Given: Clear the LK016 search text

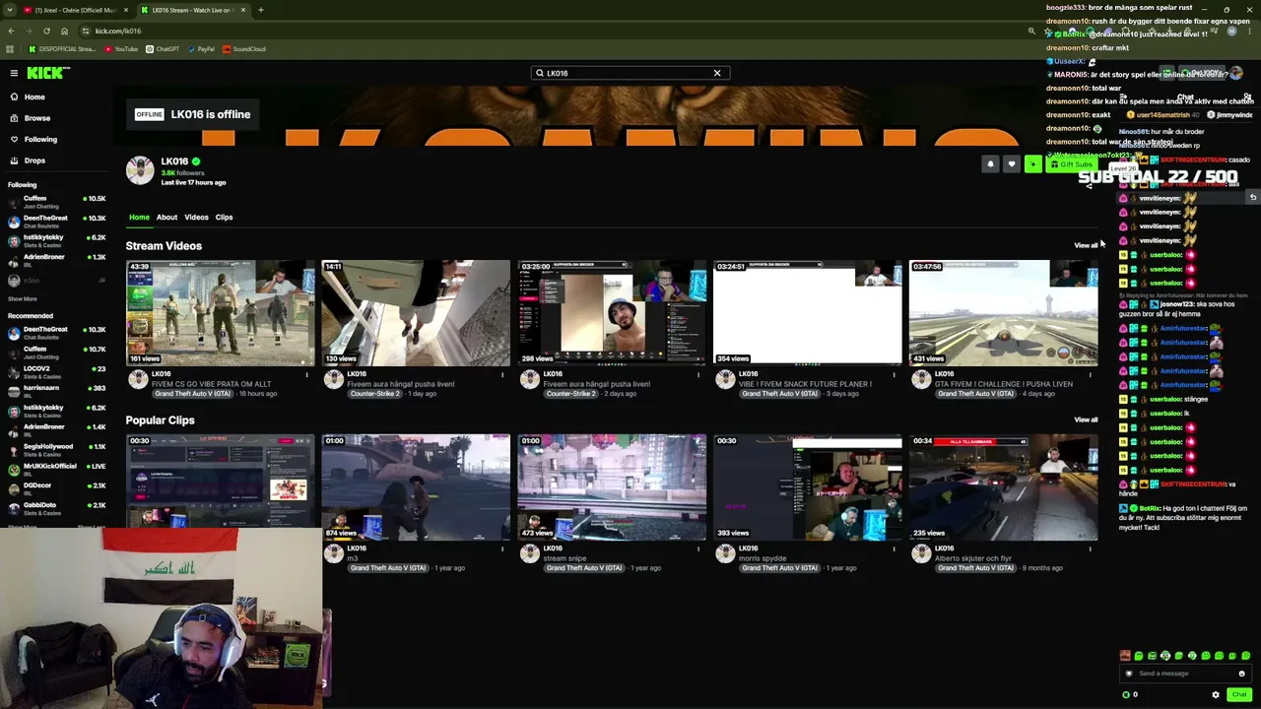Looking at the screenshot, I should (x=717, y=73).
